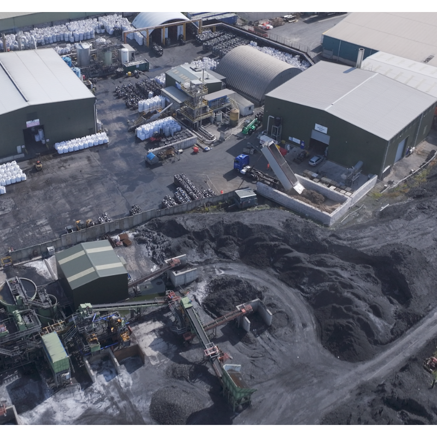This screenshot has height=437, width=437.
Task: Click the white bulk bags beside left warehouse
Action: click(x=81, y=143)
